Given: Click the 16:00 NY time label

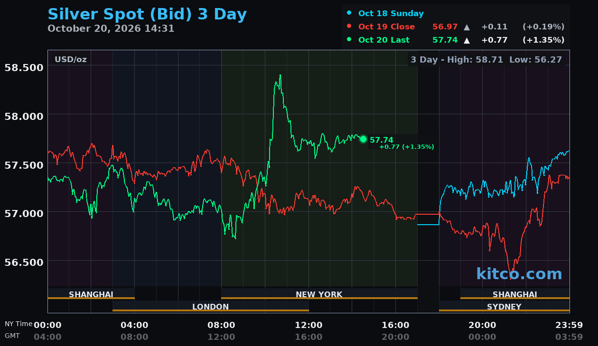Looking at the screenshot, I should 395,325.
